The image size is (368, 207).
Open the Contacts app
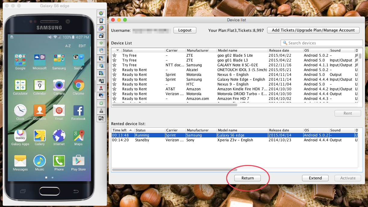40,112
